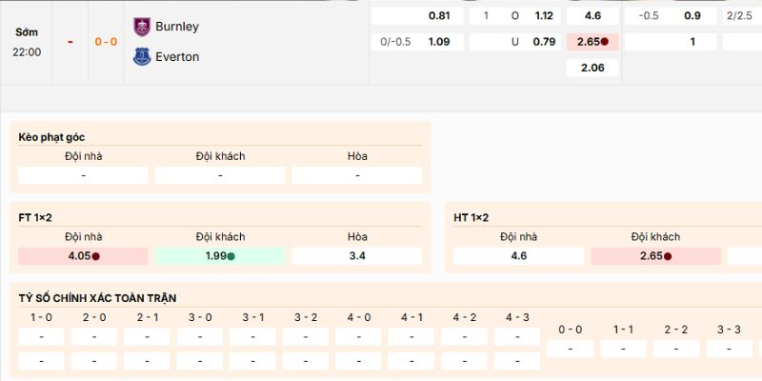
Task: Pick FT 1×2 home odds 4.05
Action: 83,256
